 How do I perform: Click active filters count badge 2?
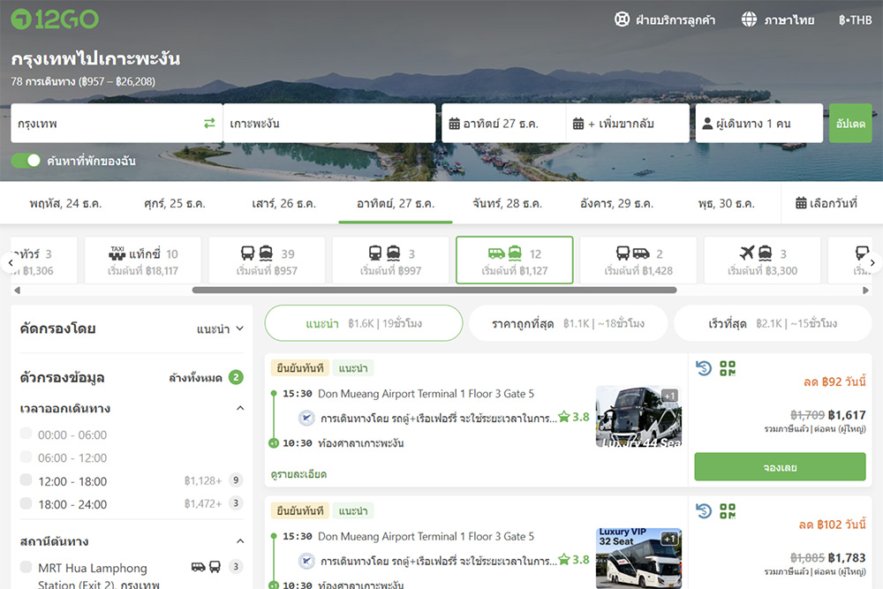pyautogui.click(x=236, y=377)
